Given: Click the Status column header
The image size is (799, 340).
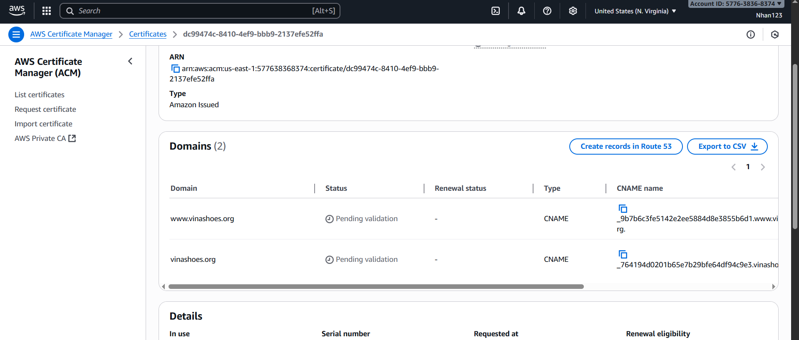Looking at the screenshot, I should (336, 188).
